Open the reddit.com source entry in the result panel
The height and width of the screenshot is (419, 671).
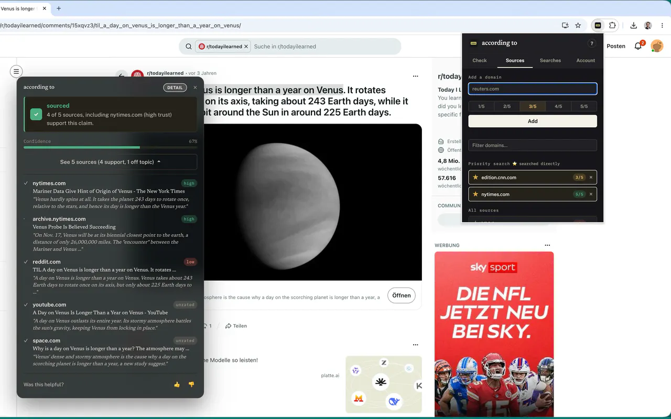point(109,277)
